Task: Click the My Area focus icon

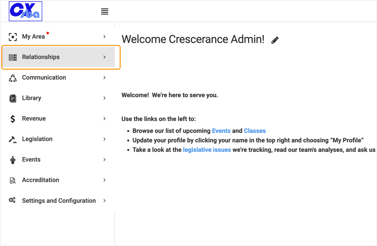Action: click(13, 37)
